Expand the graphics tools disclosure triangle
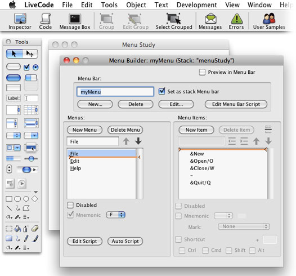 pyautogui.click(x=35, y=192)
